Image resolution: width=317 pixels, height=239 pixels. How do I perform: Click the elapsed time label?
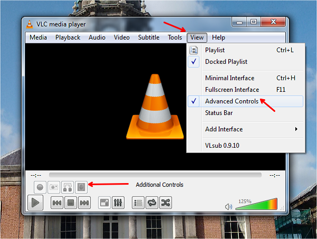click(36, 175)
